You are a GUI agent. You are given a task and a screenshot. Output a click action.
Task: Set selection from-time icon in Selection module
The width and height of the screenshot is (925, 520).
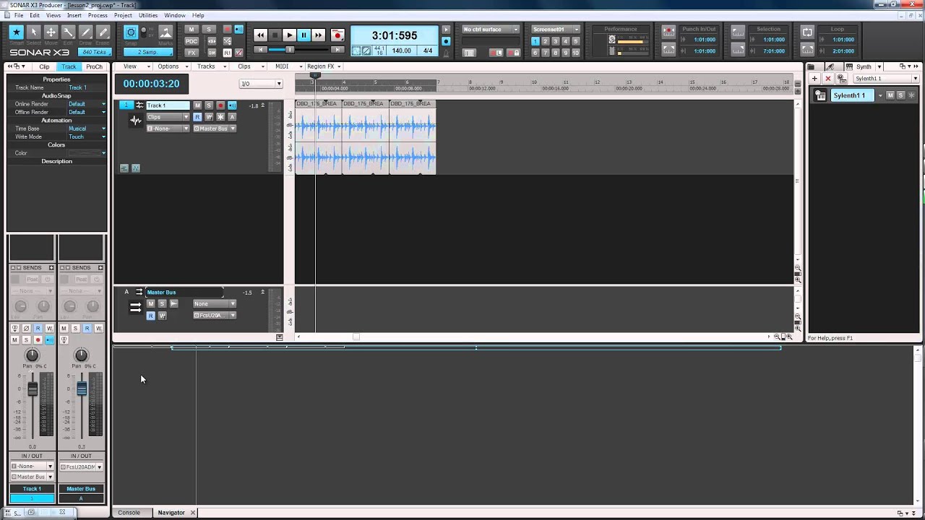[x=738, y=32]
